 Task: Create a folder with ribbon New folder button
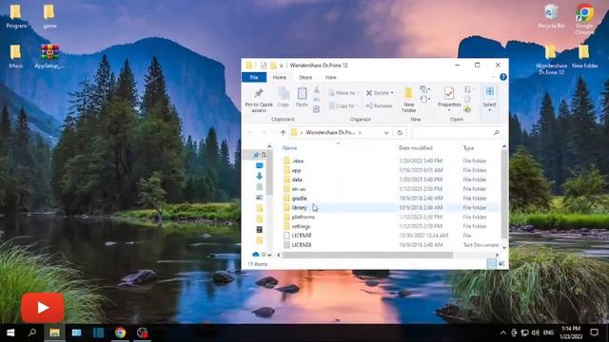pos(408,100)
